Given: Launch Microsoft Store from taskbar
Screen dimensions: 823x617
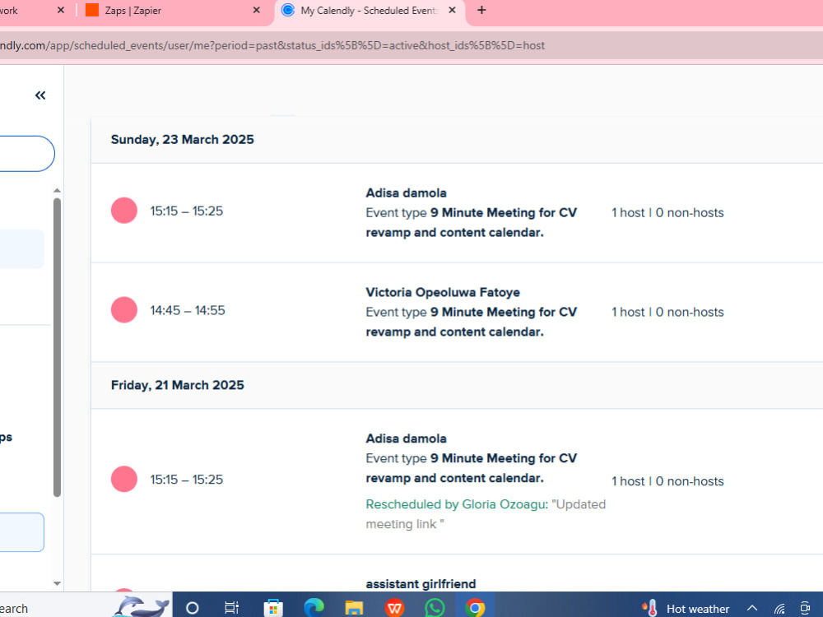Looking at the screenshot, I should (x=273, y=608).
